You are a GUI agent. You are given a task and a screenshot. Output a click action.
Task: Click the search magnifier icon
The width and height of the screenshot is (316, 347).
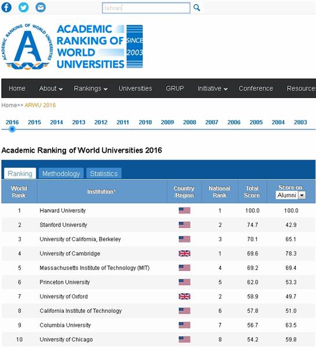[197, 8]
